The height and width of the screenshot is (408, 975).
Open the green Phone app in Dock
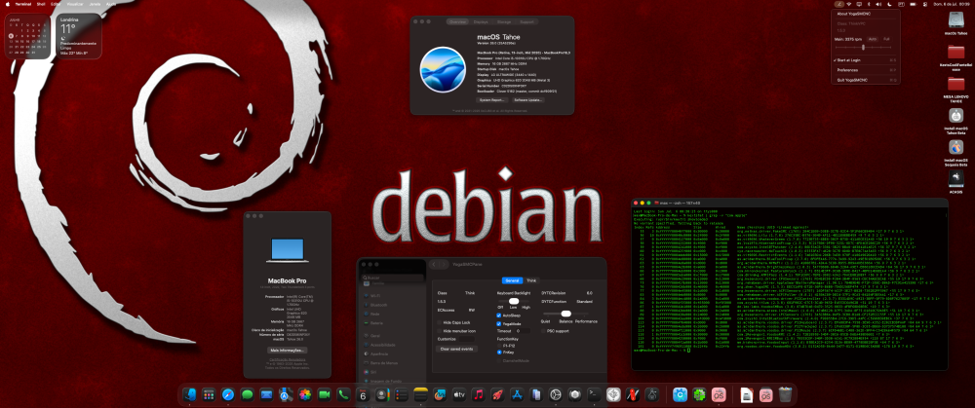[343, 394]
